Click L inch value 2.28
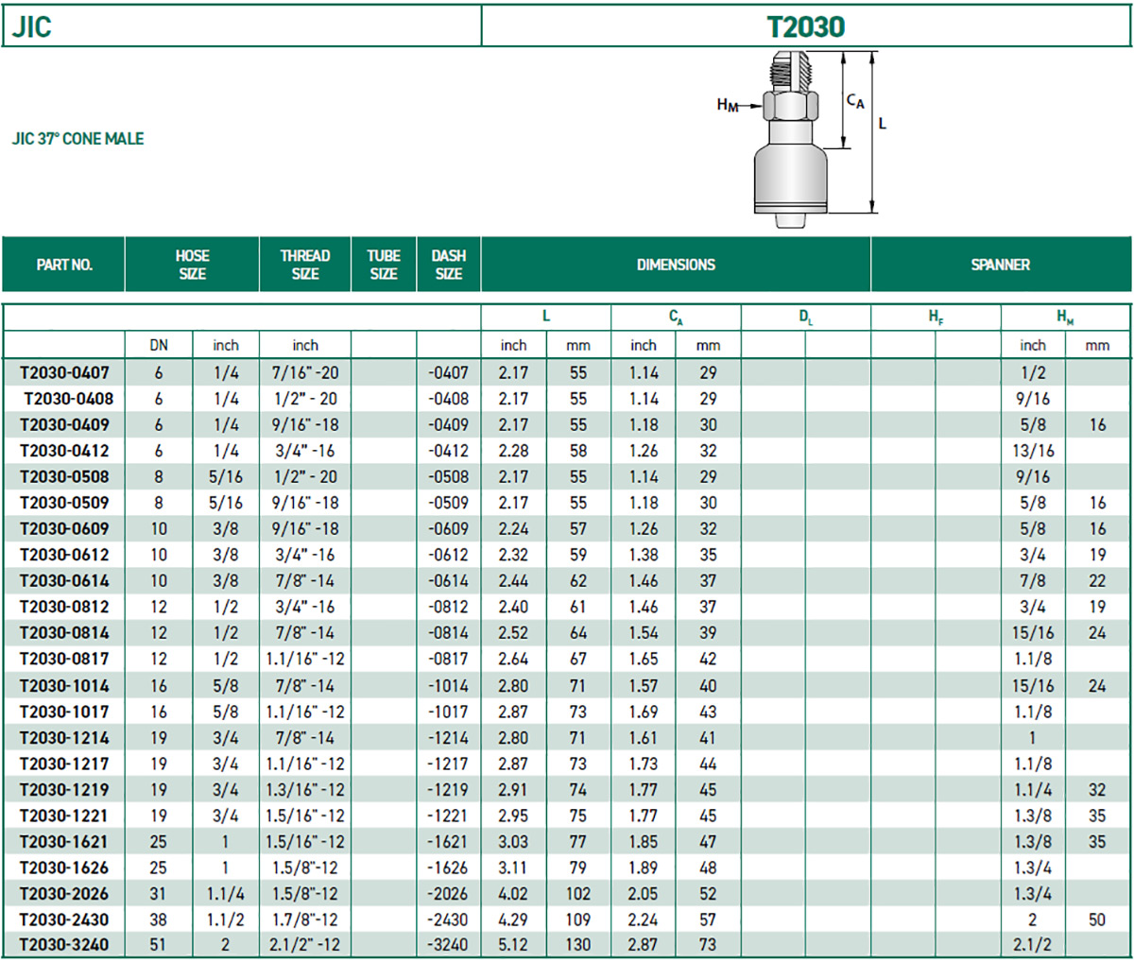This screenshot has height=962, width=1134. [513, 451]
